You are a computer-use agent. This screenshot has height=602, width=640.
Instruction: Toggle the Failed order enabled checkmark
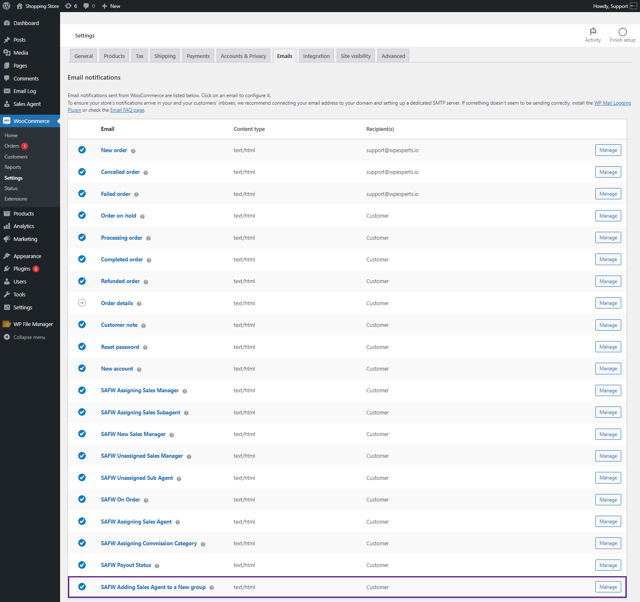tap(82, 193)
